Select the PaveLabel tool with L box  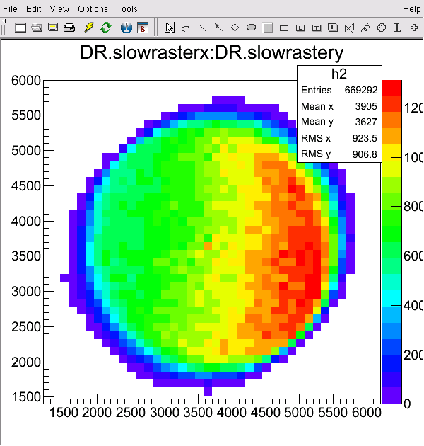tap(300, 28)
